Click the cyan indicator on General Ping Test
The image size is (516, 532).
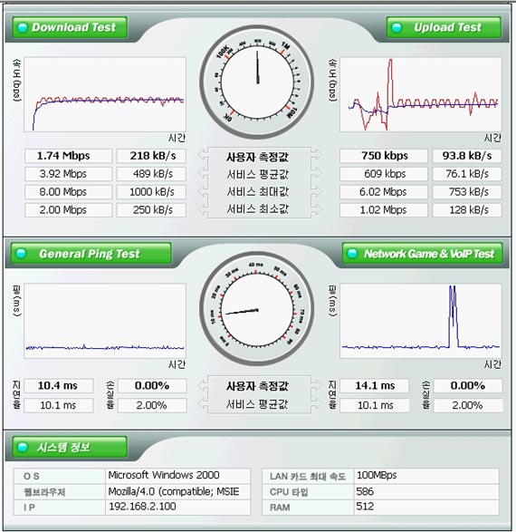pos(21,254)
